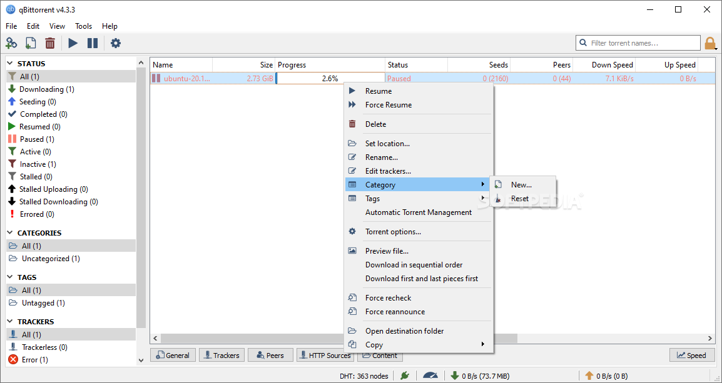The image size is (722, 383).
Task: Click the Paused pink bars filter icon
Action: click(13, 139)
